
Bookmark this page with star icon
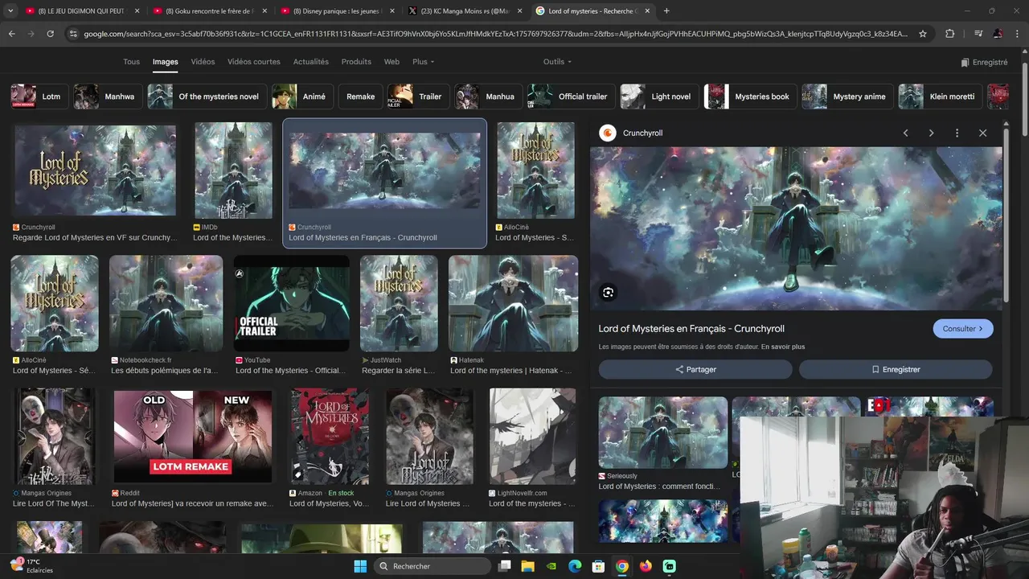tap(923, 34)
